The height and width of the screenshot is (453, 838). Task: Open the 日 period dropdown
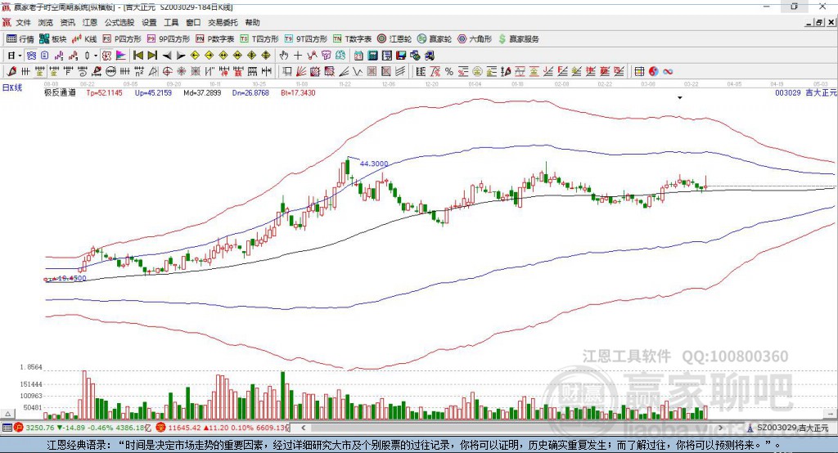click(x=11, y=56)
